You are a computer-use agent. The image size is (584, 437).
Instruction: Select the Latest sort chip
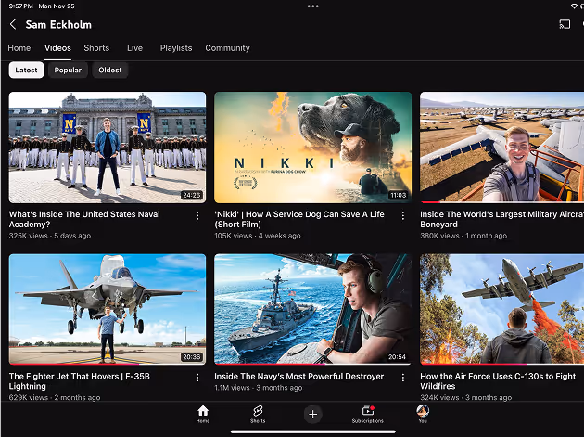(27, 71)
